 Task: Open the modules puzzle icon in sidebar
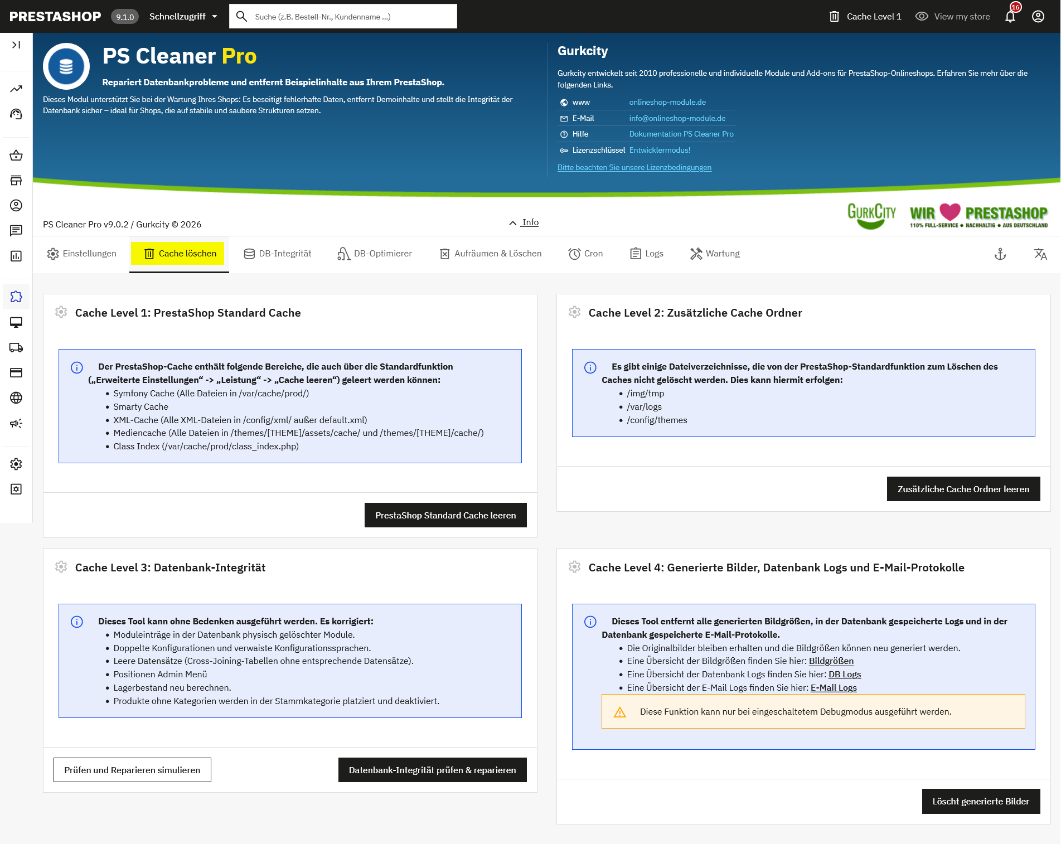point(16,297)
